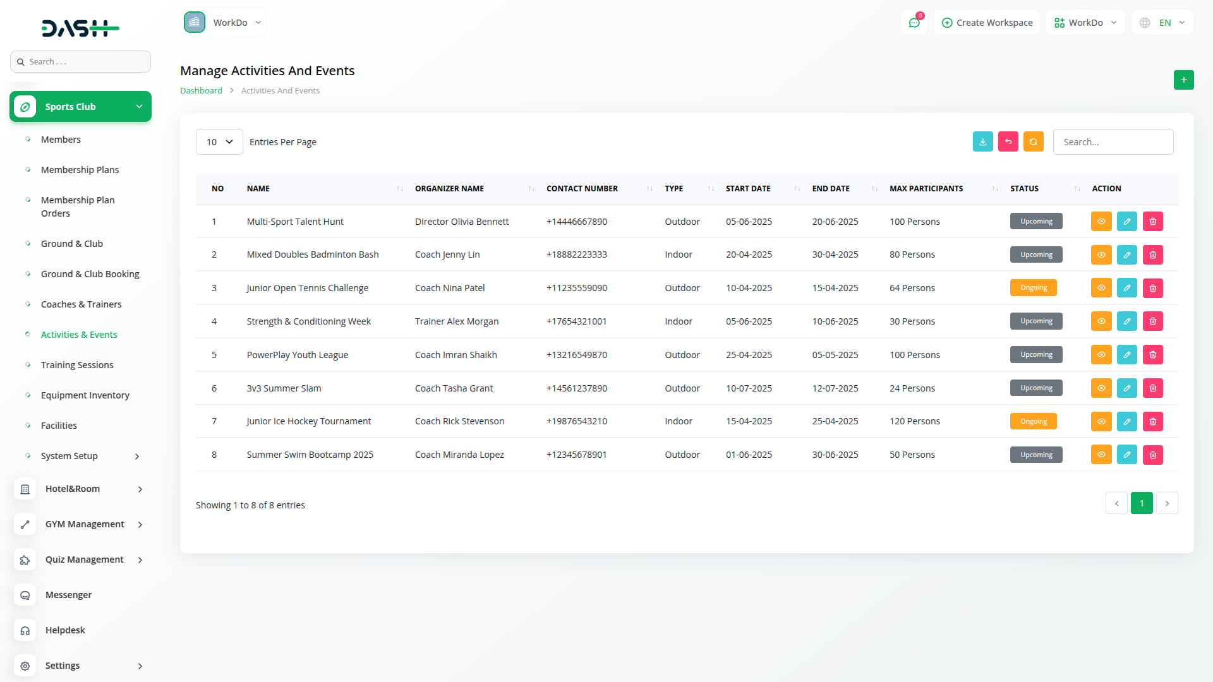Sort table by Name column header

pos(325,189)
